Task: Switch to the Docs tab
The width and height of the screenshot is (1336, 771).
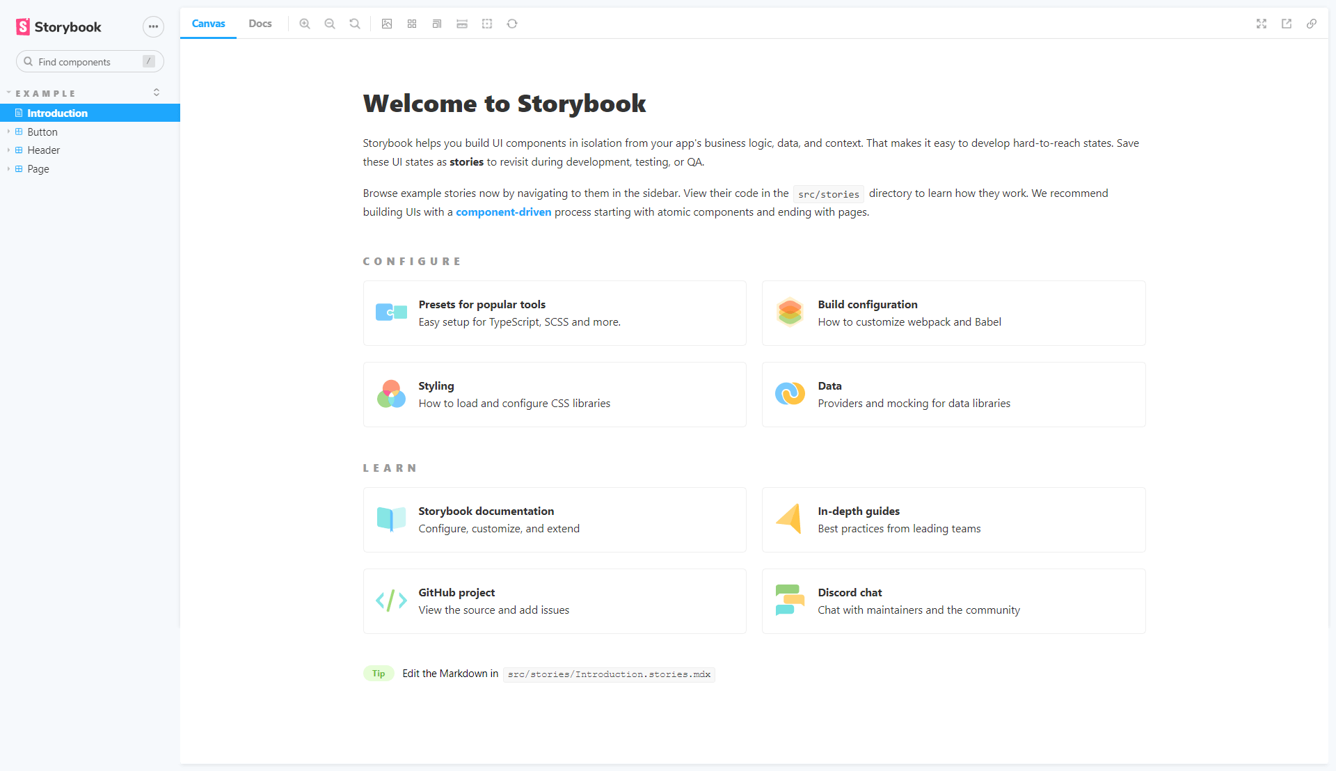Action: [260, 24]
